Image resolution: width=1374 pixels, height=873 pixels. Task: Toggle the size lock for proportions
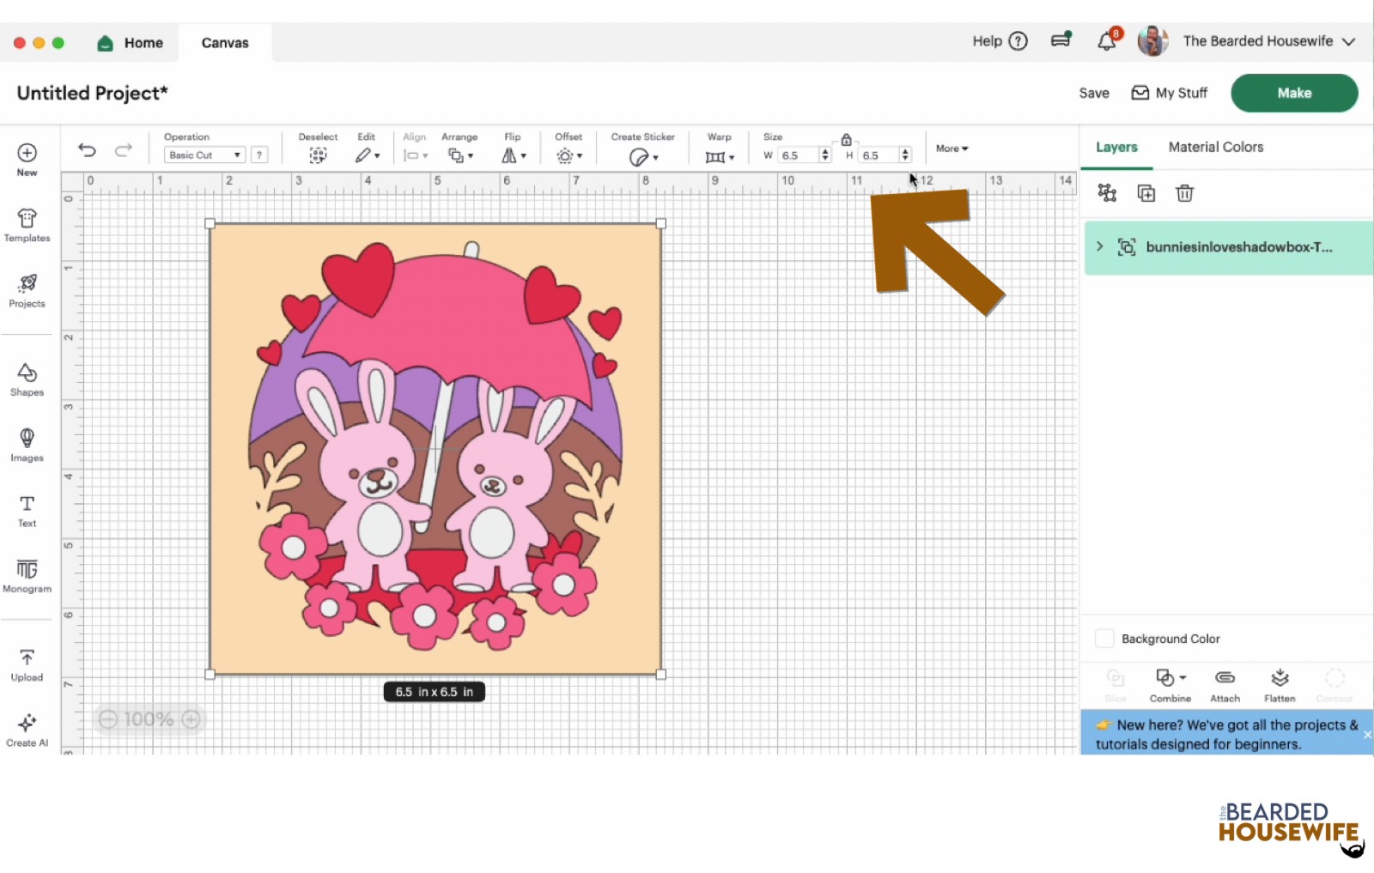pos(847,138)
